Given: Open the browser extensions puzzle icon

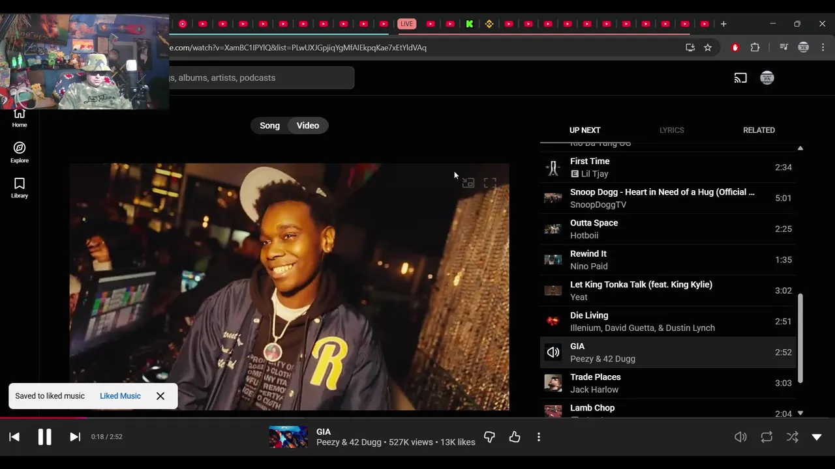Looking at the screenshot, I should pos(755,48).
